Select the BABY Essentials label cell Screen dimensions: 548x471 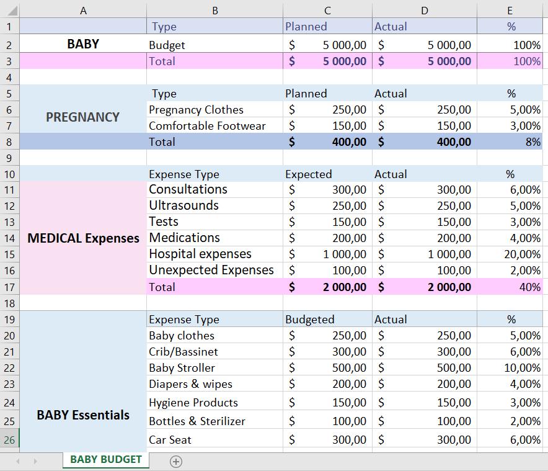click(x=83, y=415)
